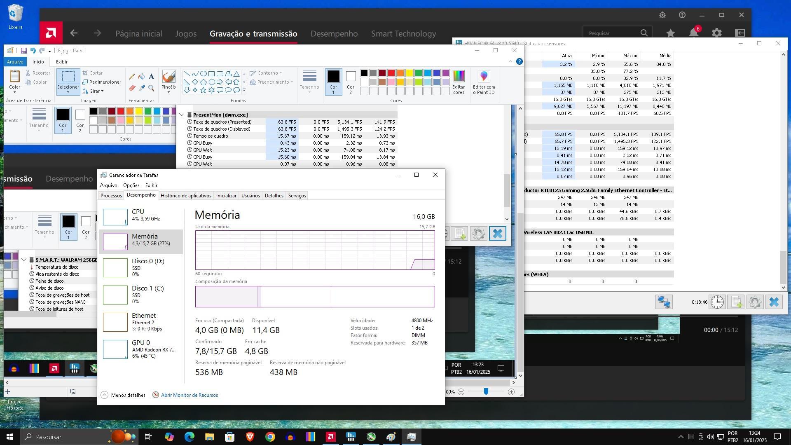Image resolution: width=791 pixels, height=445 pixels.
Task: Click the AMD logo home icon
Action: 51,33
